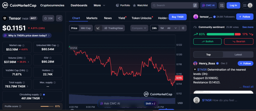Open the Compare dropdown
This screenshot has height=111, width=256.
pos(139,28)
